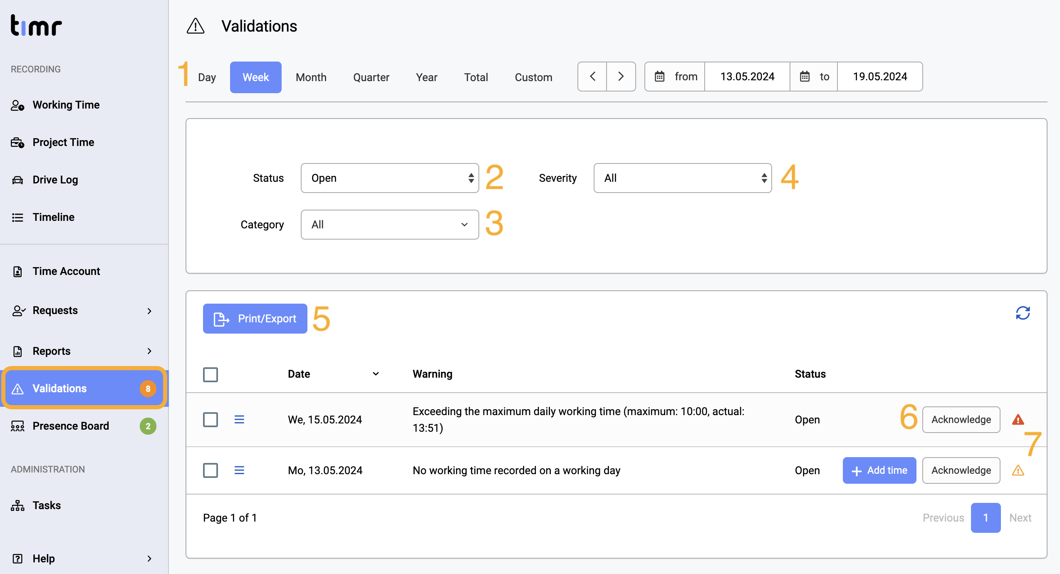Screen dimensions: 1060x574
Task: Expand the Help submenu chevron
Action: pyautogui.click(x=149, y=559)
